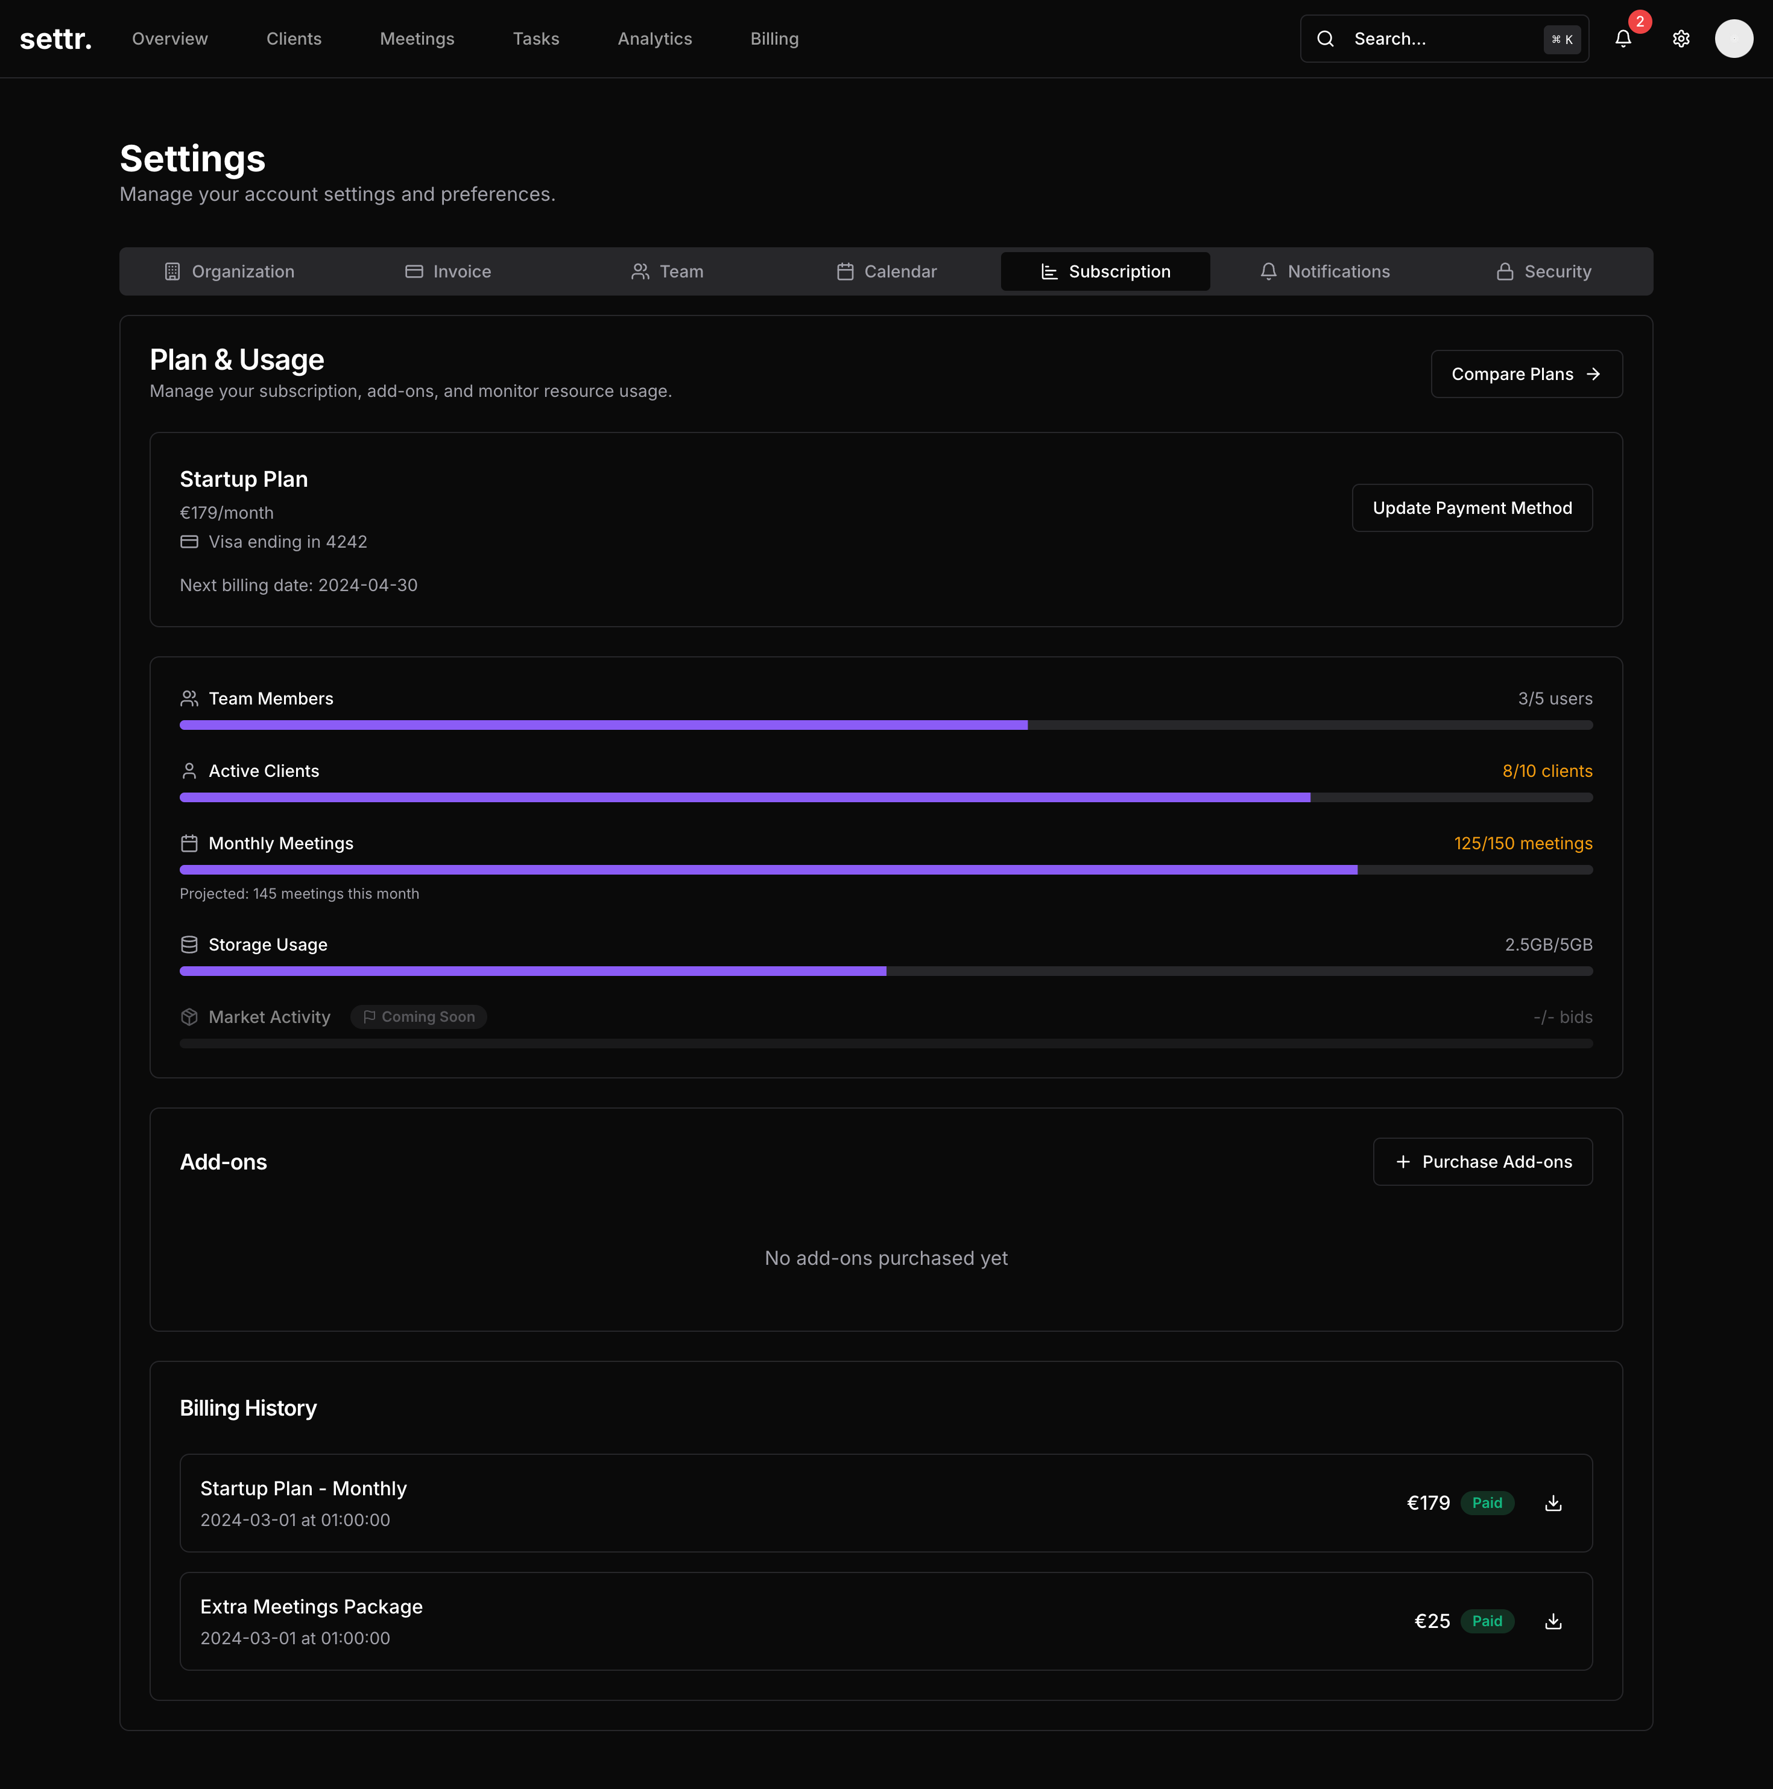Click the Active Clients person icon
1773x1789 pixels.
pyautogui.click(x=189, y=770)
